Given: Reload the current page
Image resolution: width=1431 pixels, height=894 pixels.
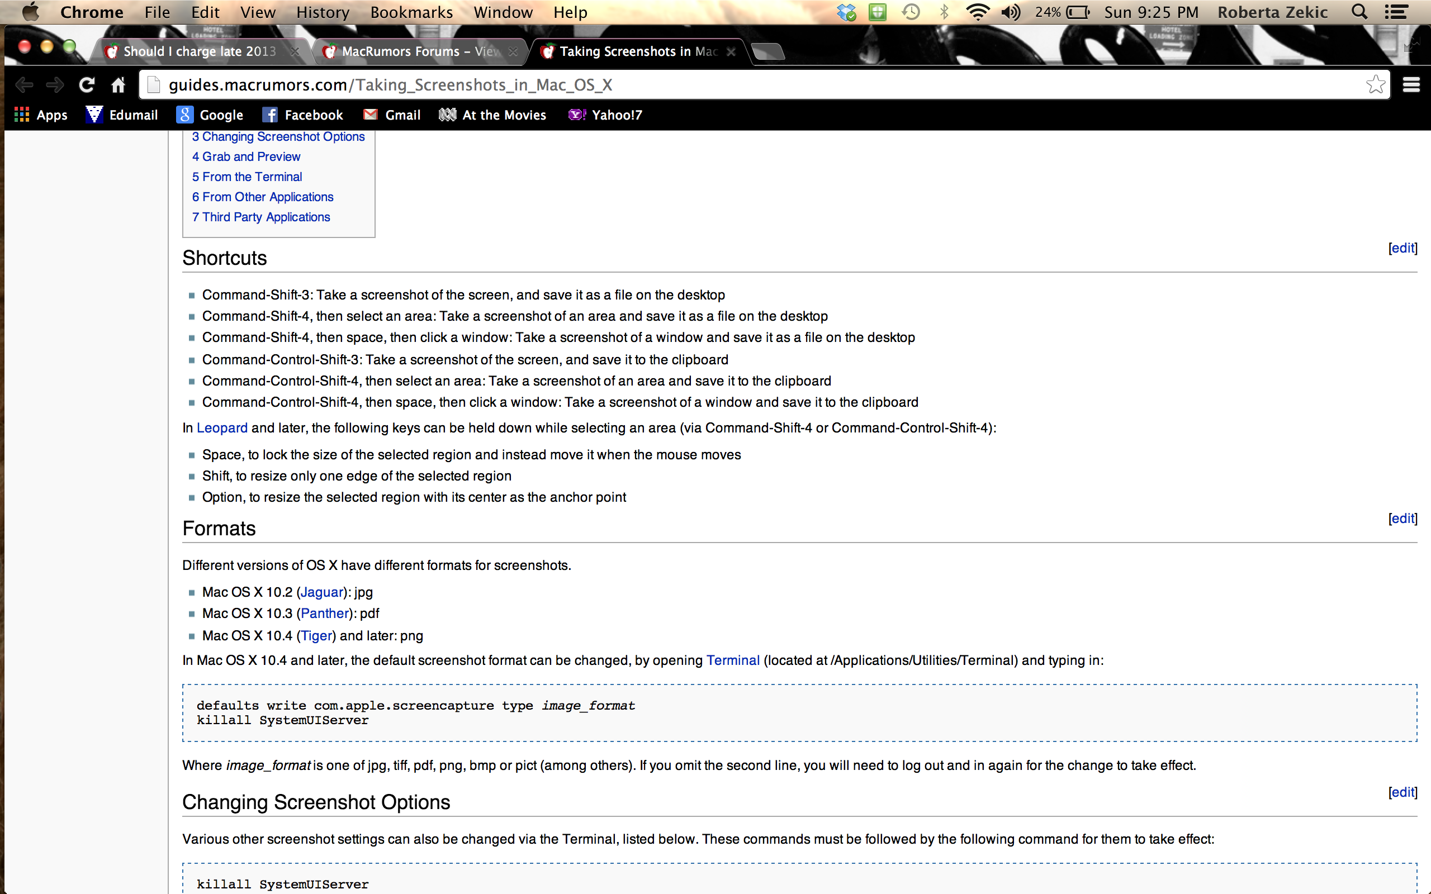Looking at the screenshot, I should 87,85.
